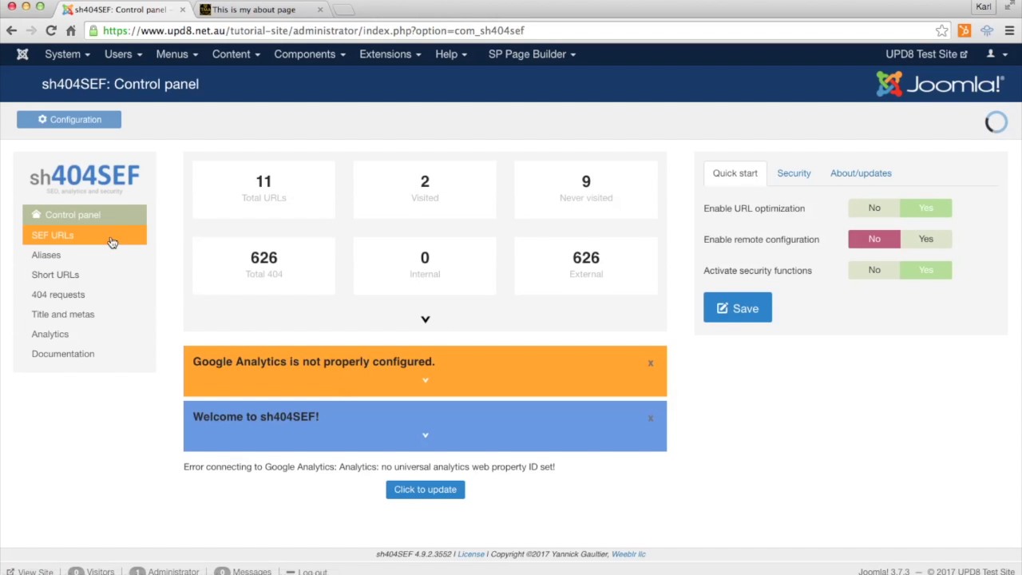Set Activate security functions to No
Viewport: 1022px width, 575px height.
click(874, 271)
